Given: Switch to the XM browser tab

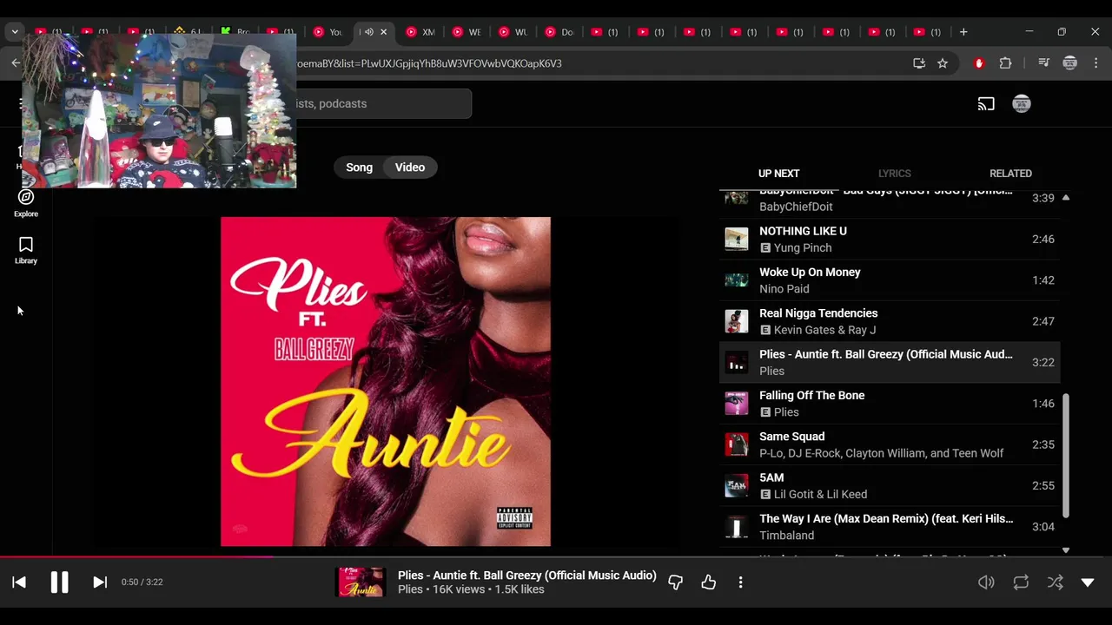Looking at the screenshot, I should [x=420, y=32].
